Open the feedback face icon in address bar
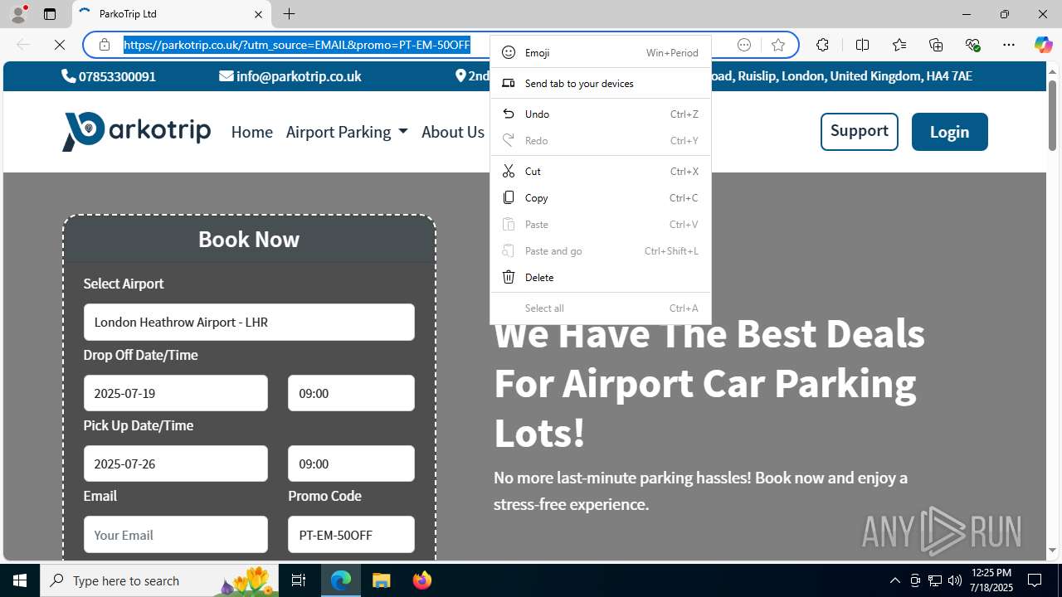 (744, 45)
